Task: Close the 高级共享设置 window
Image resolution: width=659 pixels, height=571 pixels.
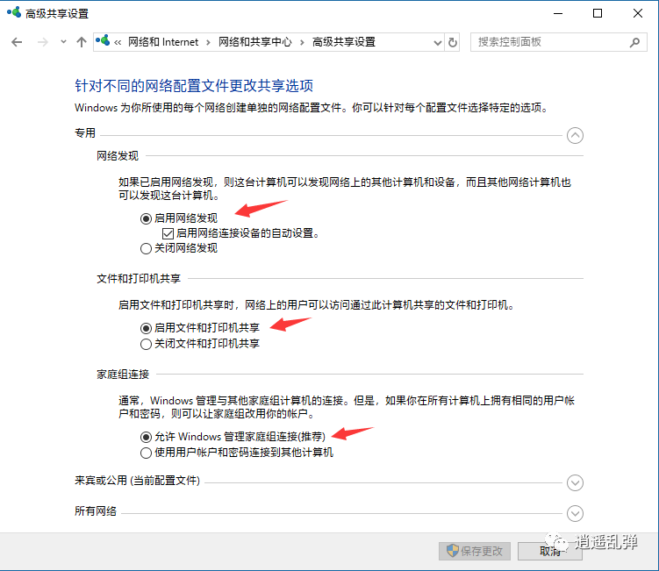Action: pyautogui.click(x=637, y=13)
